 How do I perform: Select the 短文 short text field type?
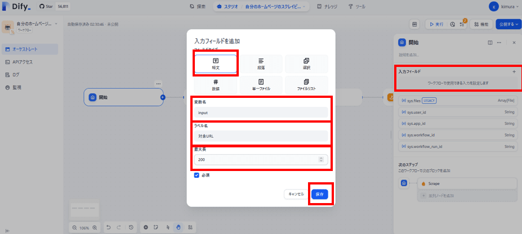tap(216, 64)
